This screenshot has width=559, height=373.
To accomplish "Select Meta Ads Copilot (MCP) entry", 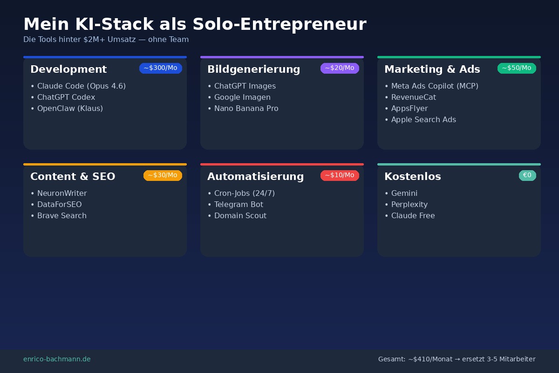I will (x=434, y=86).
